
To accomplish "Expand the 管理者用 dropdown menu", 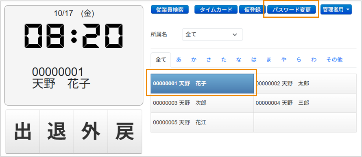I will [x=336, y=10].
